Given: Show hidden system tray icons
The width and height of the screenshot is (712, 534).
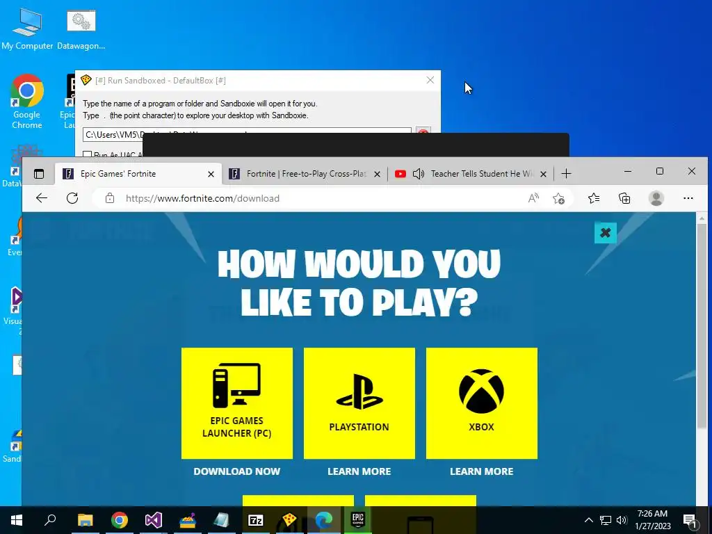Looking at the screenshot, I should click(x=588, y=520).
